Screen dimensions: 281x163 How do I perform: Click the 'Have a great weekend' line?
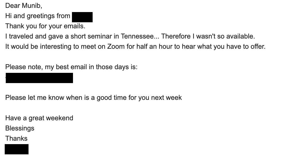coord(39,118)
